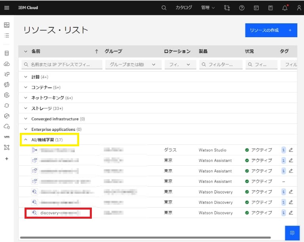Open the cost estimator calculator icon

point(270,8)
